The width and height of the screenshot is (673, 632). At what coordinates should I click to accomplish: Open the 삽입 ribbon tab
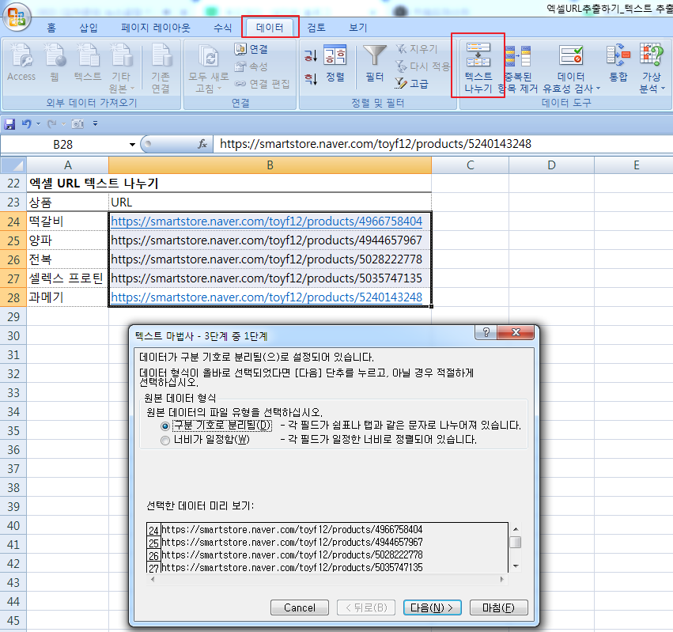[x=89, y=28]
